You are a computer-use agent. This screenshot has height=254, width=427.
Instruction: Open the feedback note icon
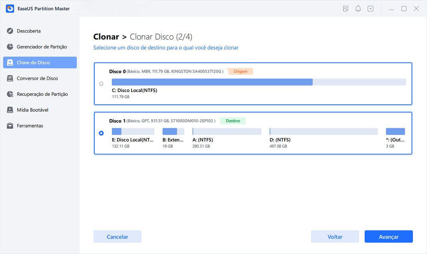[x=346, y=9]
